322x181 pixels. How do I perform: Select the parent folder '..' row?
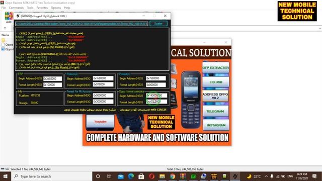coord(4,40)
